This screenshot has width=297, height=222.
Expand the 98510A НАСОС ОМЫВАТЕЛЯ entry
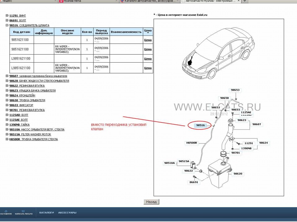tap(7, 129)
